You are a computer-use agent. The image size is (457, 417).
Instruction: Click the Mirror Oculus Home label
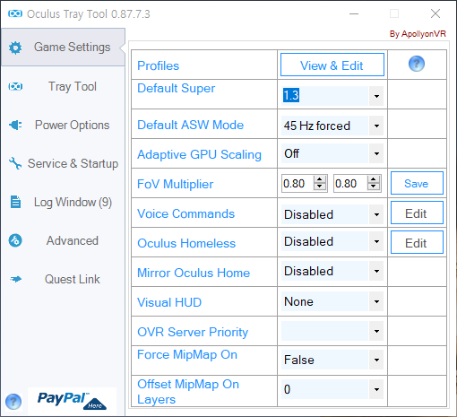pos(194,273)
